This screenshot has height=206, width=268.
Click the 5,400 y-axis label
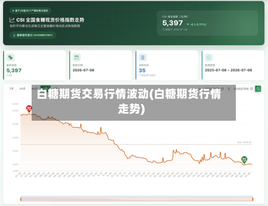[x=16, y=164]
